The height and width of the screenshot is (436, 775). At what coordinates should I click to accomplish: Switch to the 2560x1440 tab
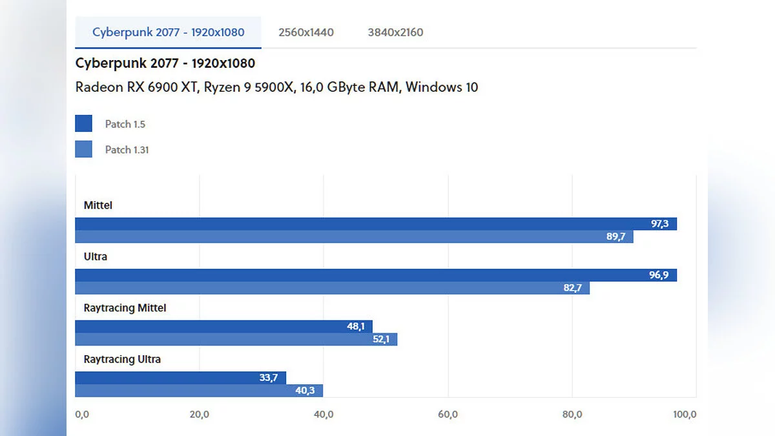click(x=306, y=32)
